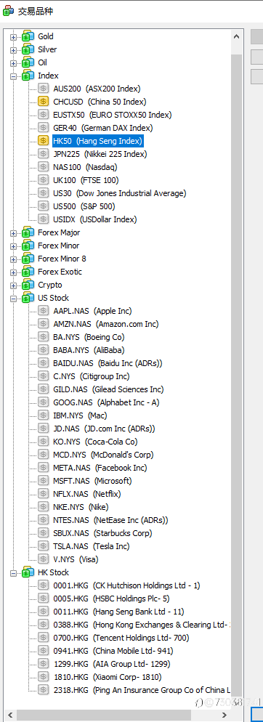Click the Forex Minor folder icon
263x722 pixels.
click(x=28, y=246)
